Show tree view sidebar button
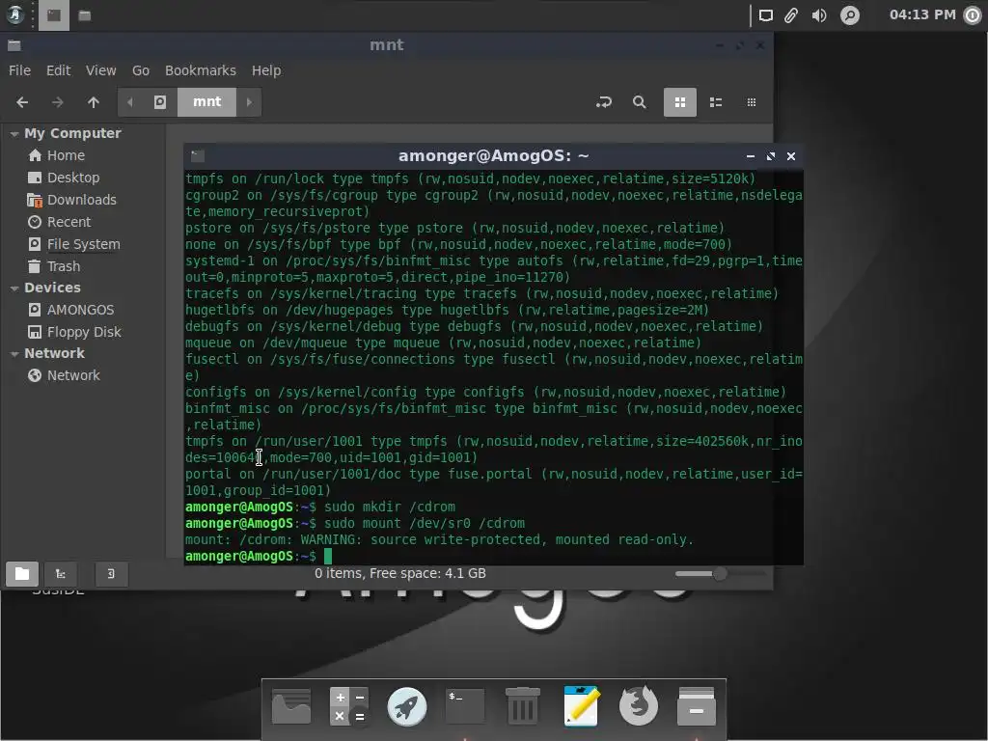This screenshot has height=741, width=988. (x=61, y=573)
